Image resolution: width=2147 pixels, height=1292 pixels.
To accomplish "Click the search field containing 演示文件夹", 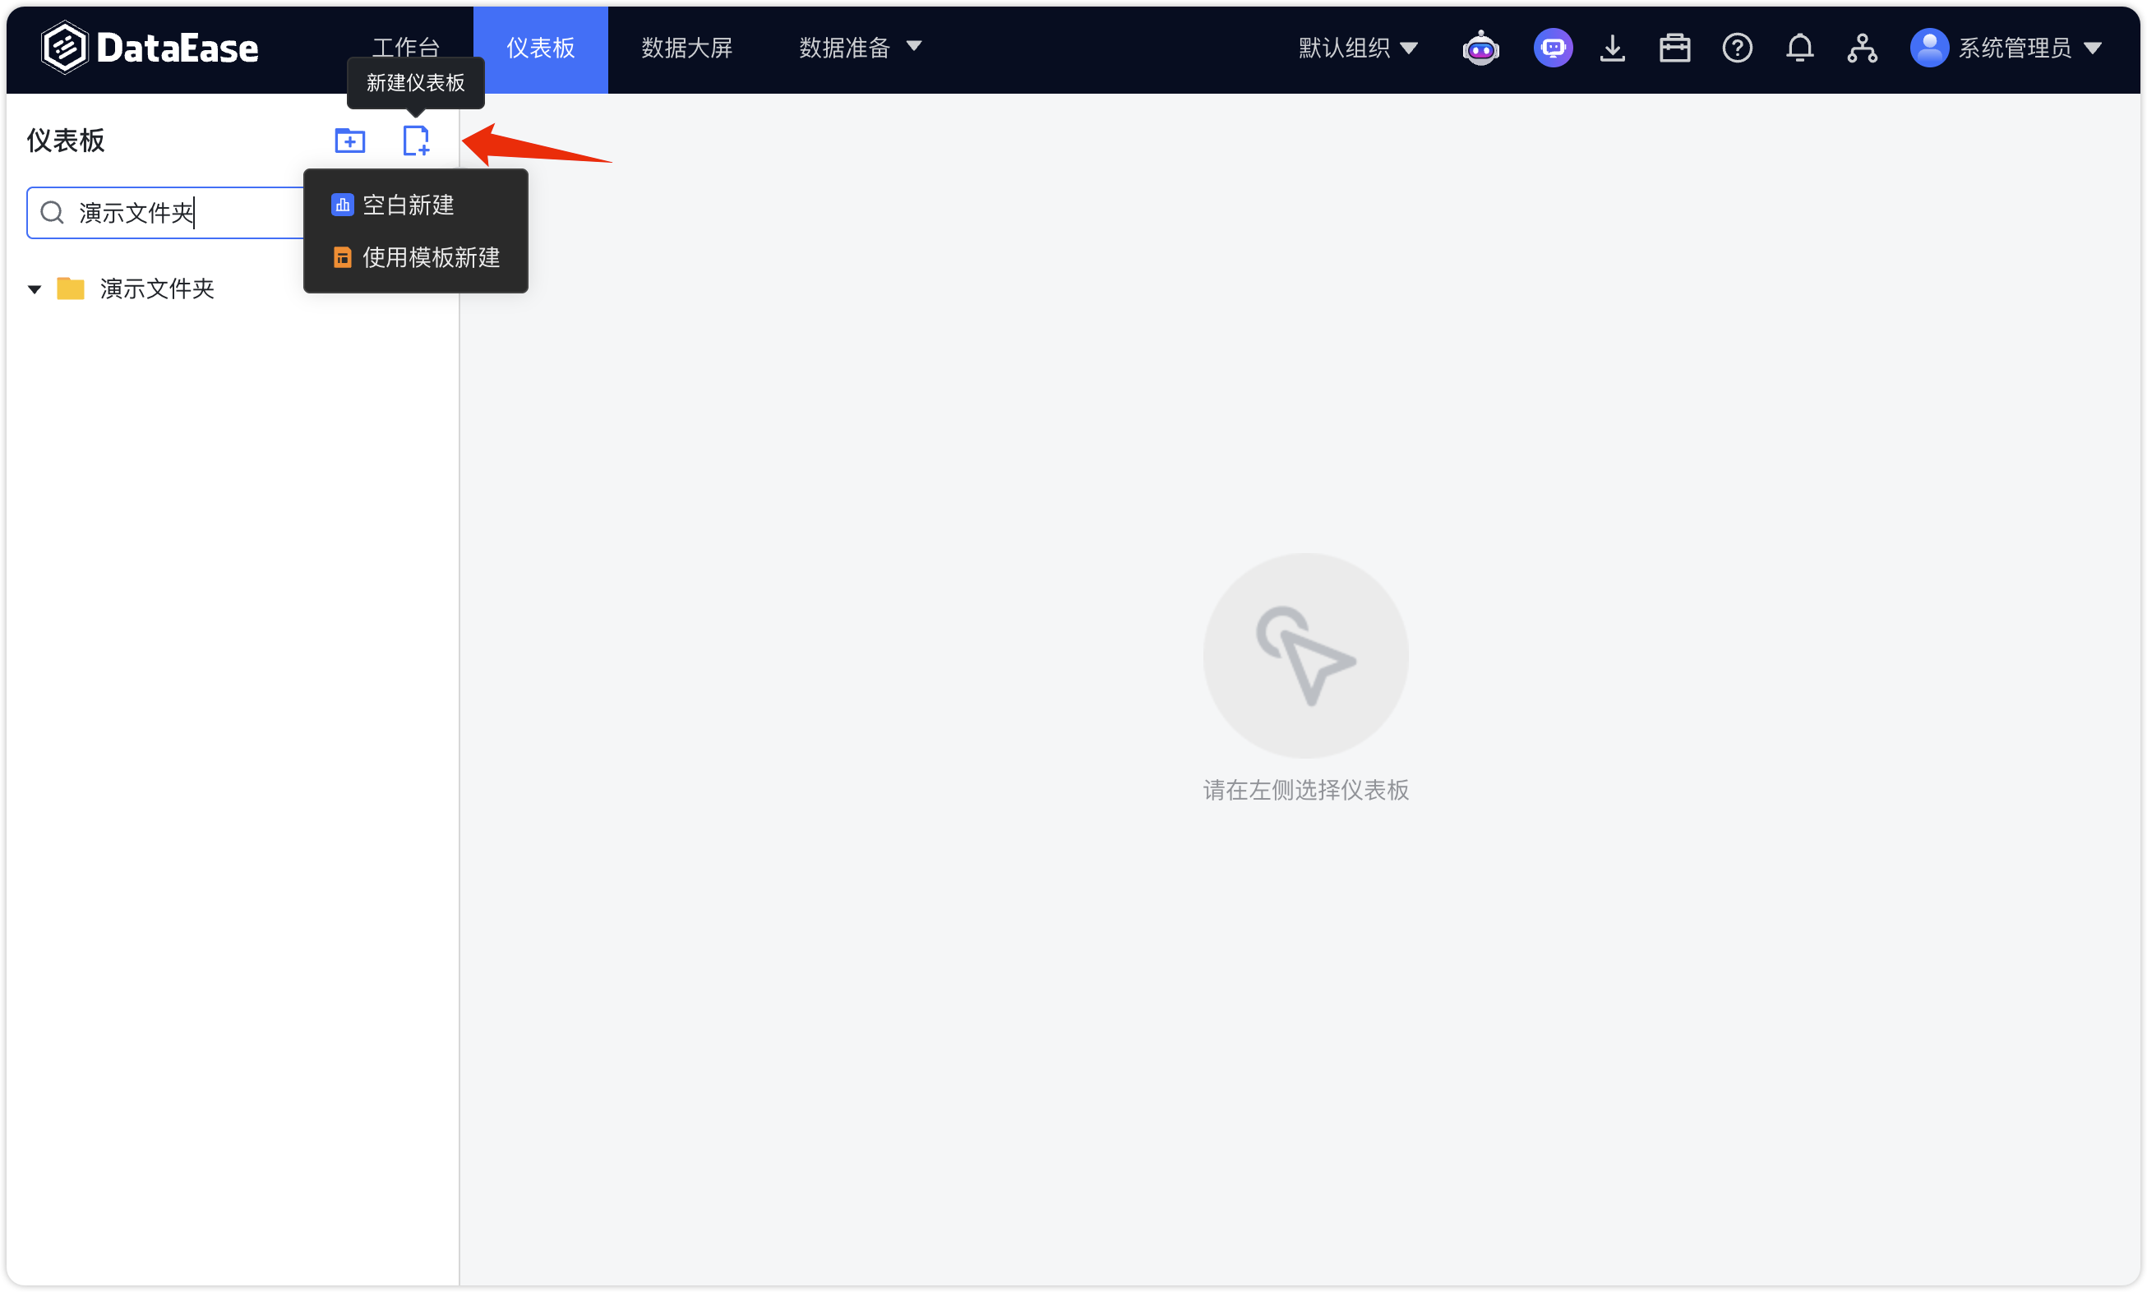I will click(165, 212).
